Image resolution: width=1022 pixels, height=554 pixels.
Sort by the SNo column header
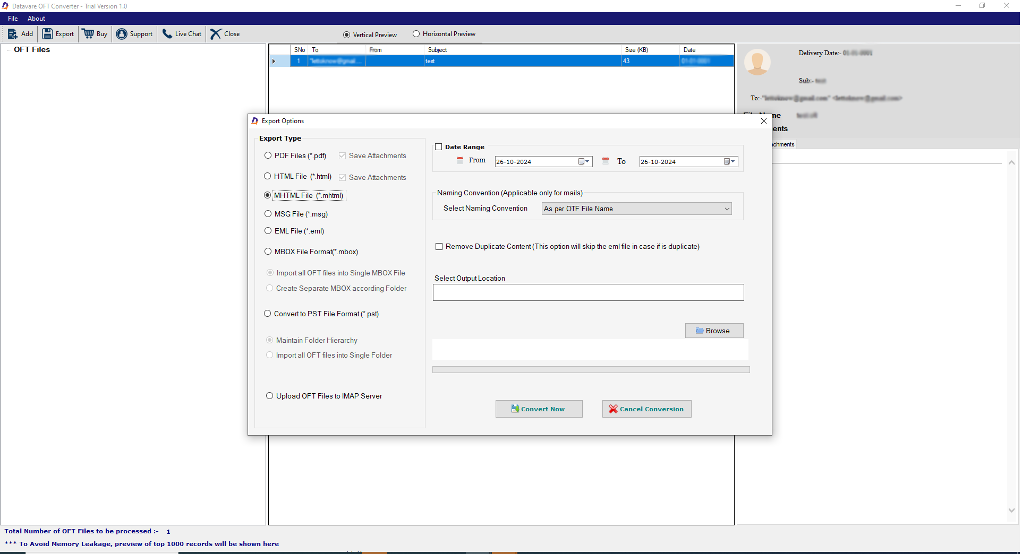tap(299, 50)
